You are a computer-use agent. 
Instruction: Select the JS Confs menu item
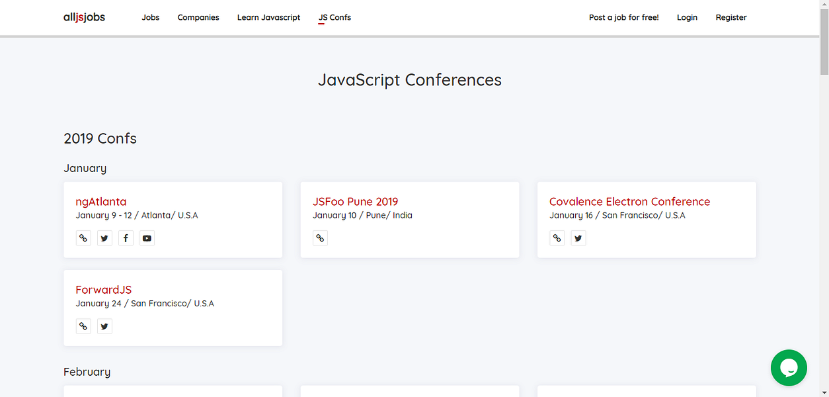pos(335,17)
